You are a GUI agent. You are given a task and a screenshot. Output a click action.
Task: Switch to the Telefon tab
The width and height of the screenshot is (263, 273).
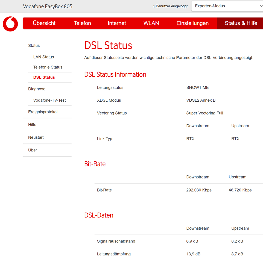[82, 23]
